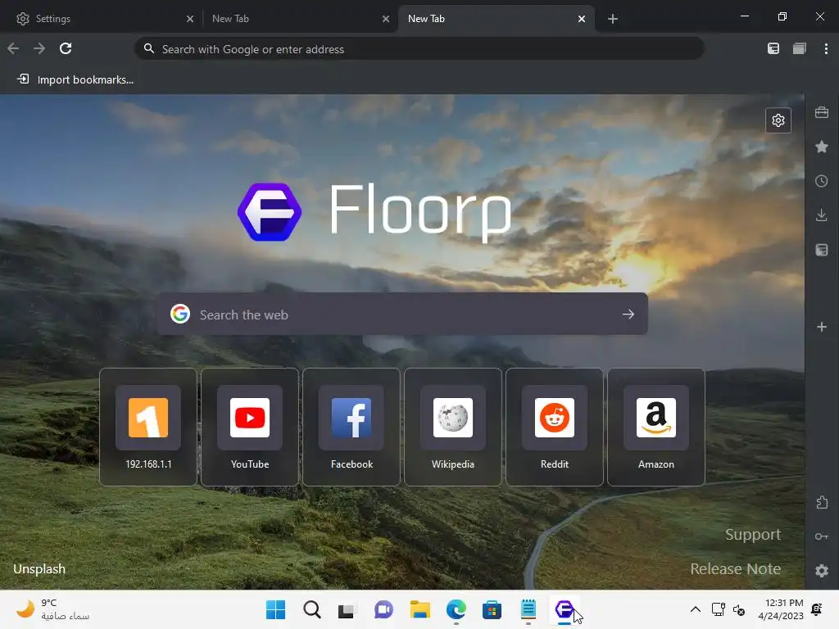Image resolution: width=839 pixels, height=629 pixels.
Task: Submit search with the arrow button
Action: 628,314
